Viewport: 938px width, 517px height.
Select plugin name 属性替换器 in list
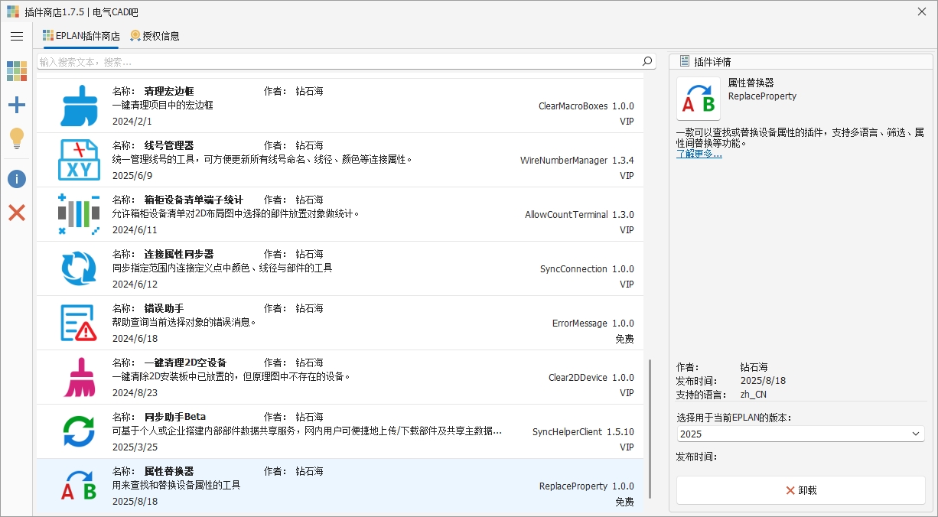pyautogui.click(x=169, y=471)
